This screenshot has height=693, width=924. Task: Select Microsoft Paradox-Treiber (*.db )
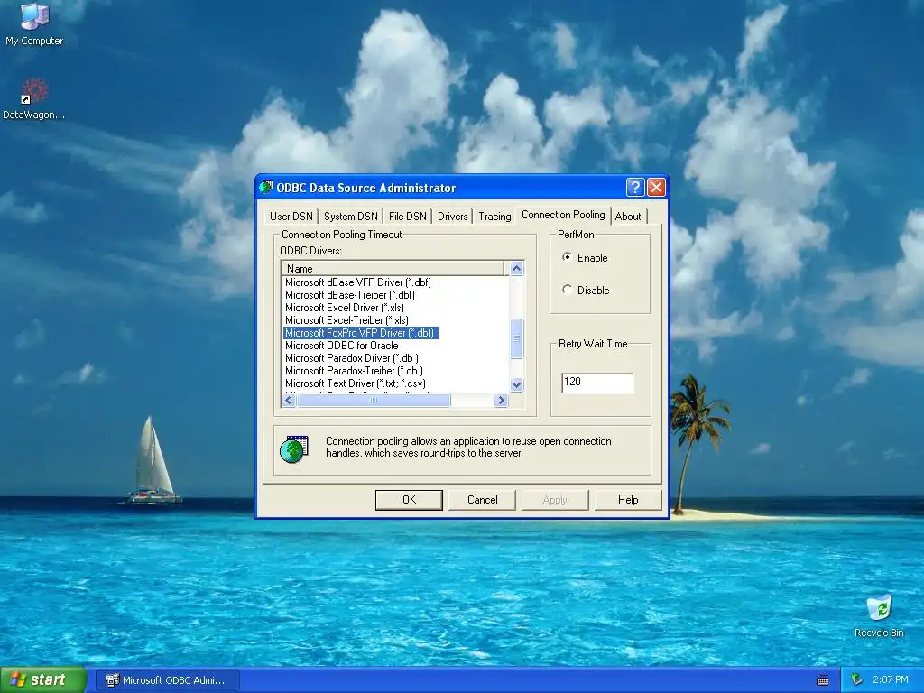354,371
